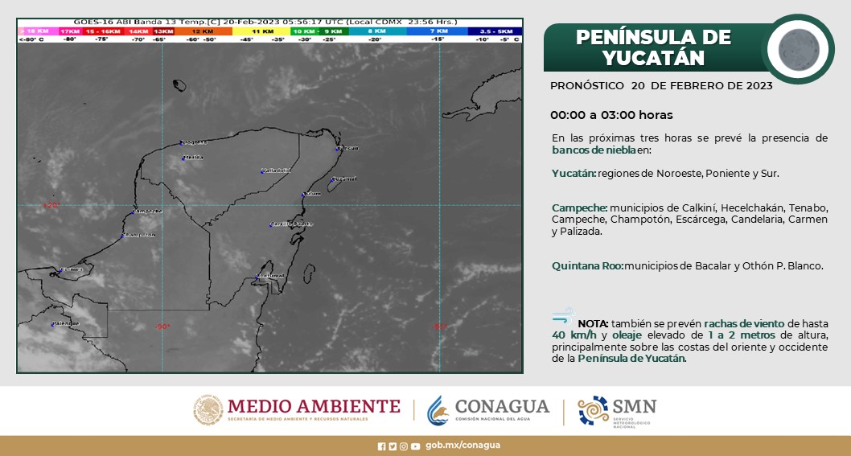This screenshot has height=456, width=851.
Task: Click the 'Campeche:' municipalities label
Action: 580,208
